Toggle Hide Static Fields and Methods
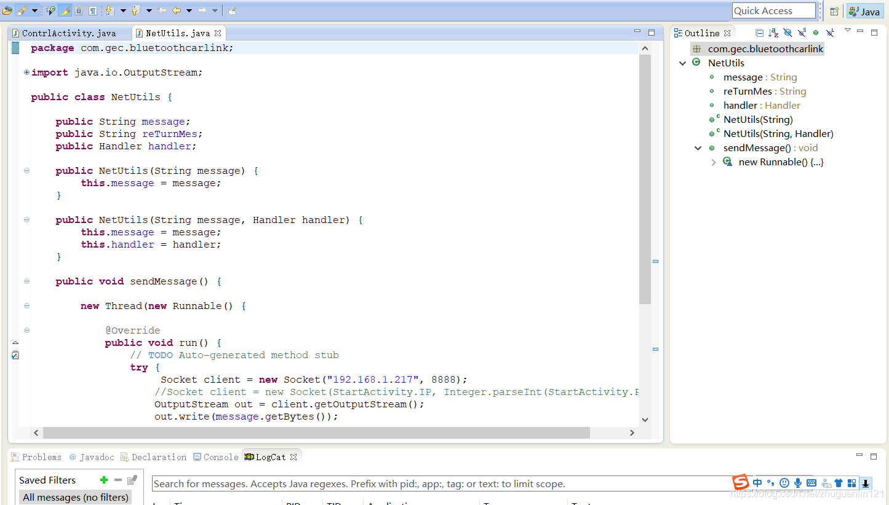 point(802,33)
